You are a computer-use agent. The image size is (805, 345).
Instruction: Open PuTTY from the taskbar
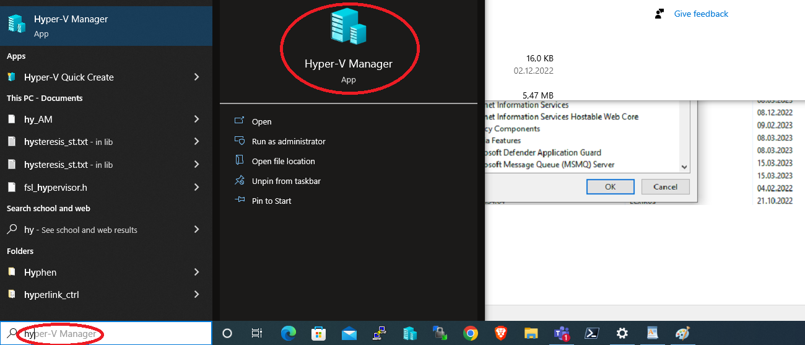click(x=379, y=334)
